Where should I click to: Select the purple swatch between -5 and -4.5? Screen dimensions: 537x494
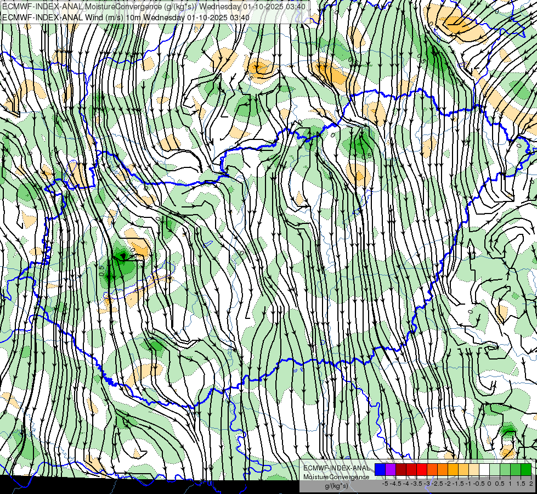[391, 470]
